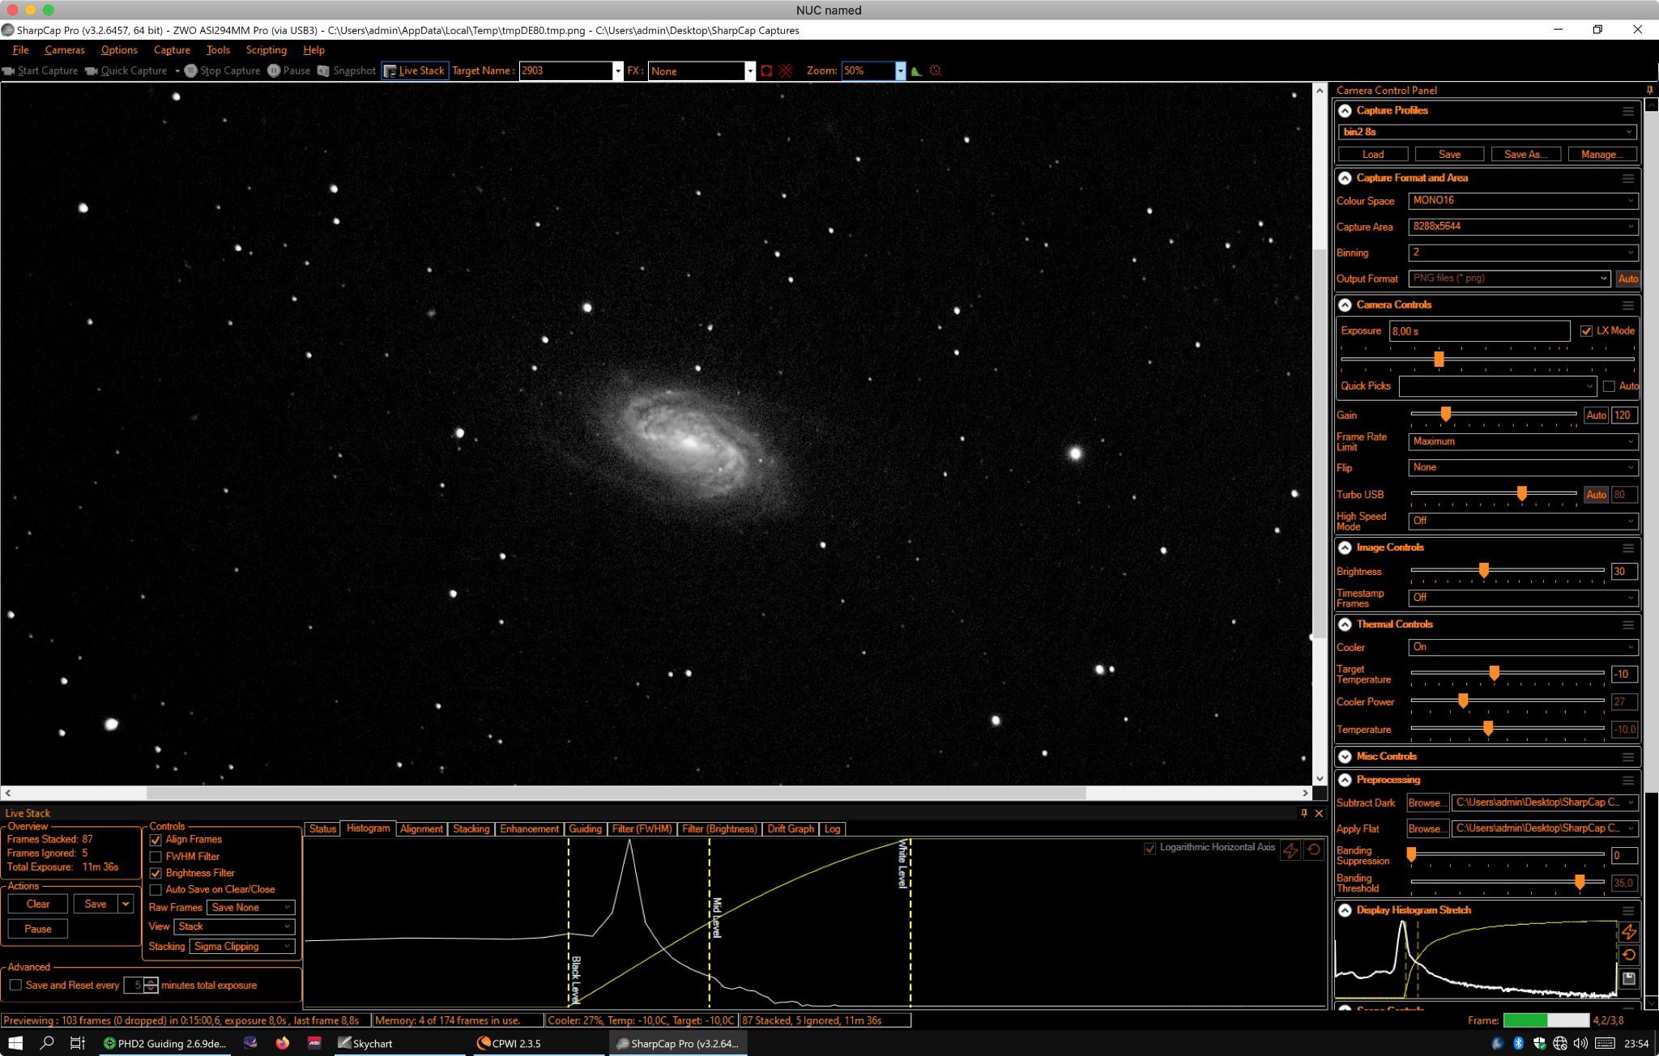Click the red reticule crosshair icon
Viewport: 1659px width, 1056px height.
point(936,70)
